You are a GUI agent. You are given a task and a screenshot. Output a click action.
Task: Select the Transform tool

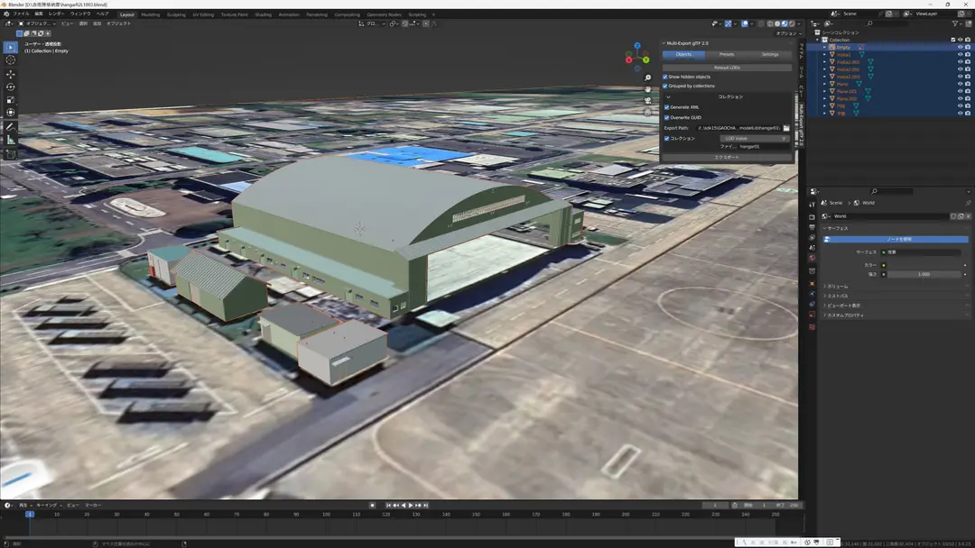tap(11, 113)
